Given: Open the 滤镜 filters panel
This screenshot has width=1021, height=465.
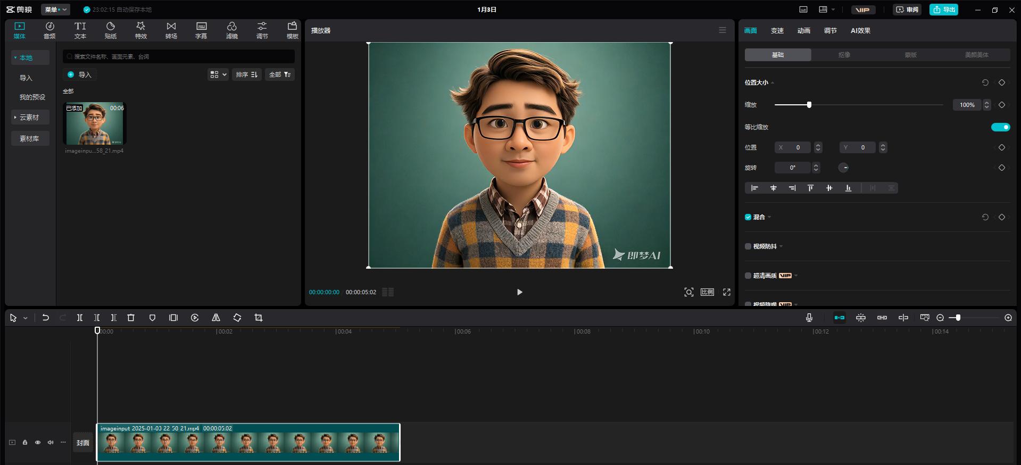Looking at the screenshot, I should coord(231,30).
